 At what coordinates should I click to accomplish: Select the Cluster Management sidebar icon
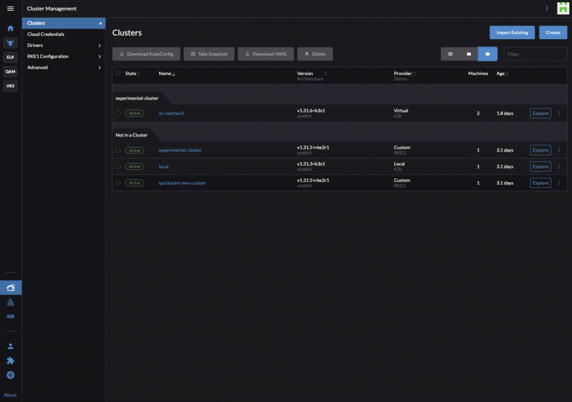pyautogui.click(x=11, y=287)
